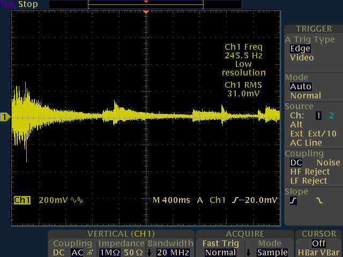Choose AC Line as trigger source
343x257 pixels.
pyautogui.click(x=305, y=143)
